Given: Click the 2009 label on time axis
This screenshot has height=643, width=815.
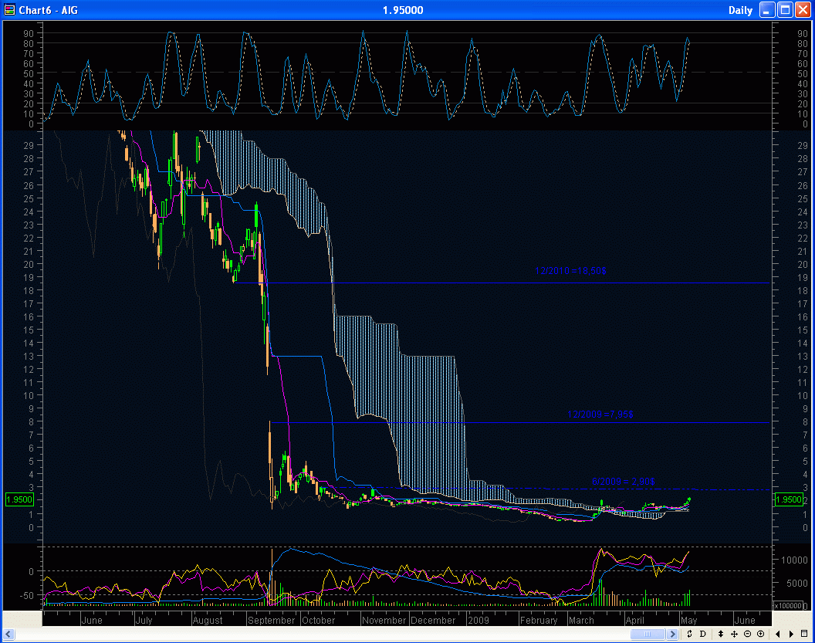Looking at the screenshot, I should pos(479,620).
